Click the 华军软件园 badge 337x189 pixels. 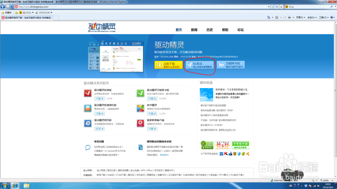[x=240, y=145]
